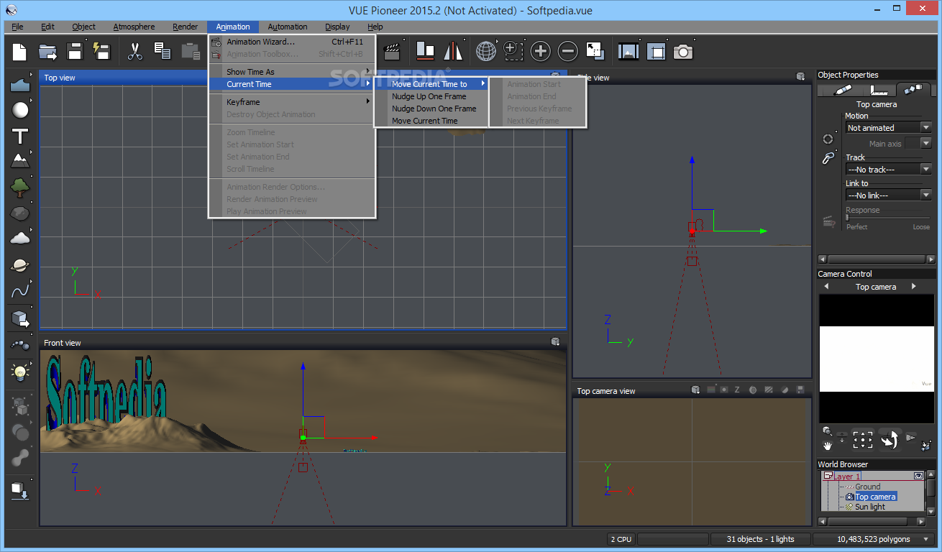Viewport: 942px width, 552px height.
Task: Select Sun light in World Browser
Action: pyautogui.click(x=869, y=507)
